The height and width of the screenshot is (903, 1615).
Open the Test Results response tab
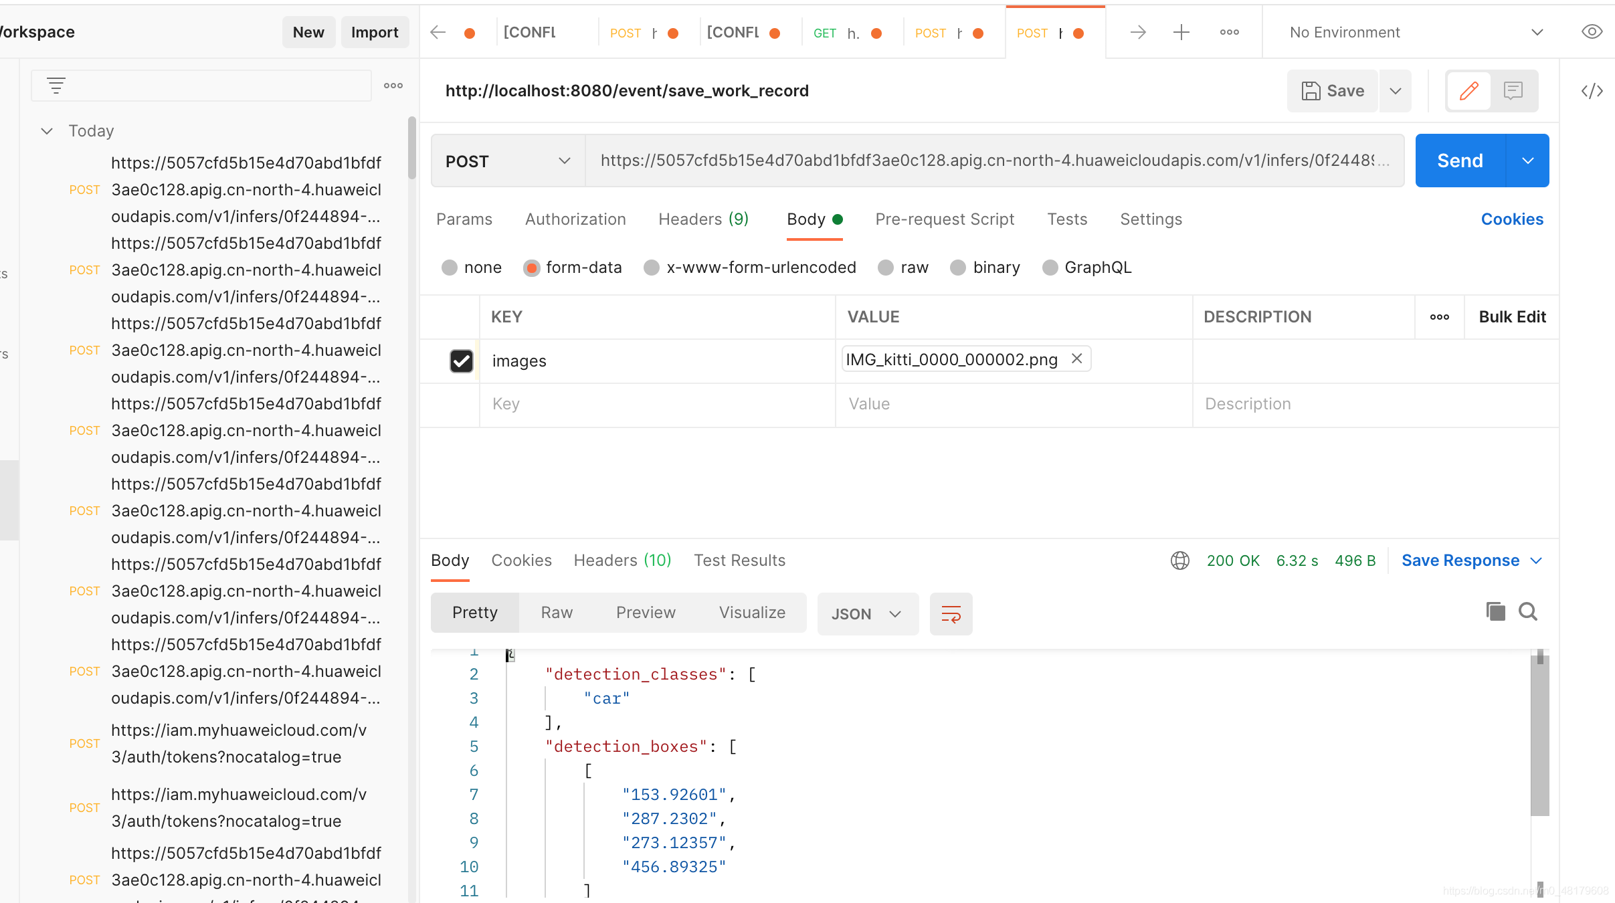pyautogui.click(x=739, y=561)
